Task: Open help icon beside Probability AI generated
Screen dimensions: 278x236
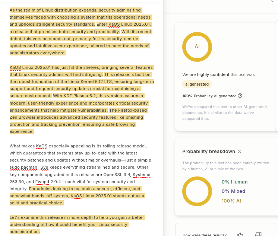Action: click(x=240, y=96)
